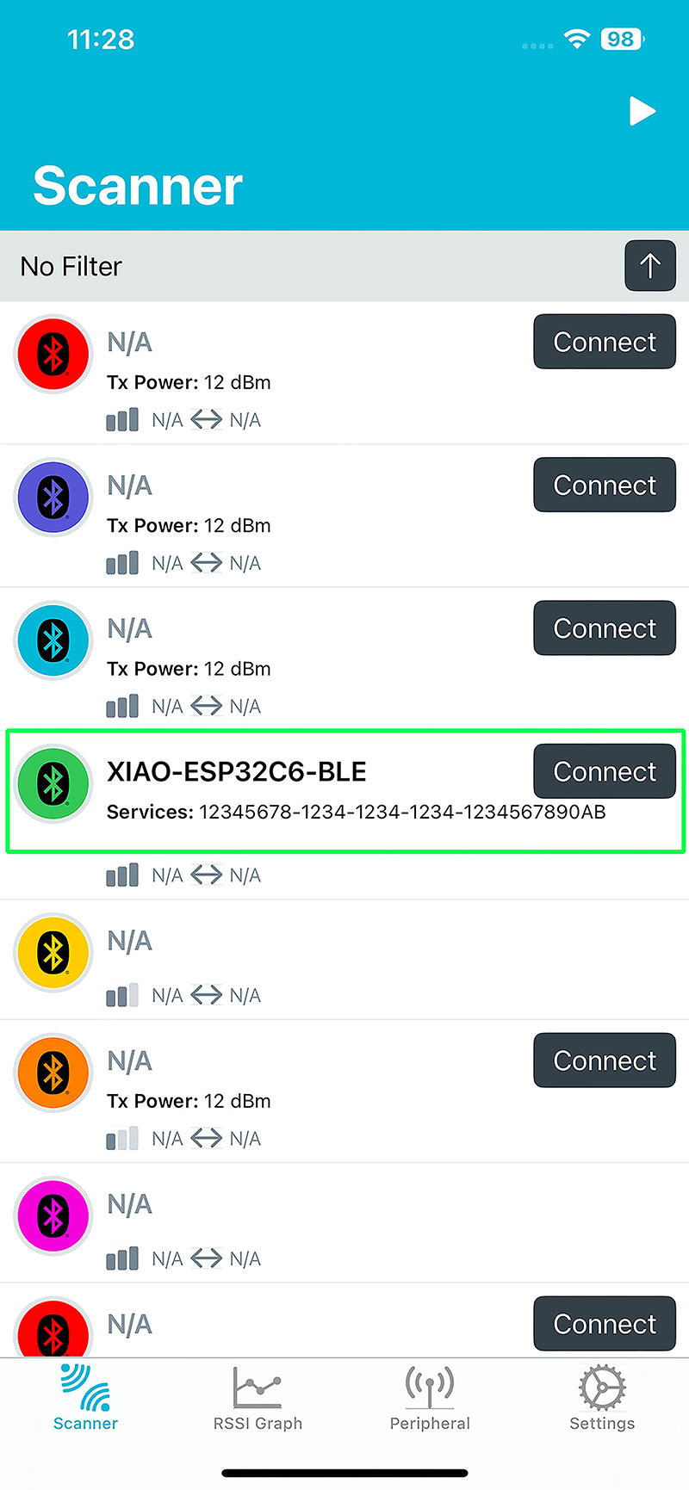Start scanning with the play button
Image resolution: width=689 pixels, height=1490 pixels.
click(642, 112)
